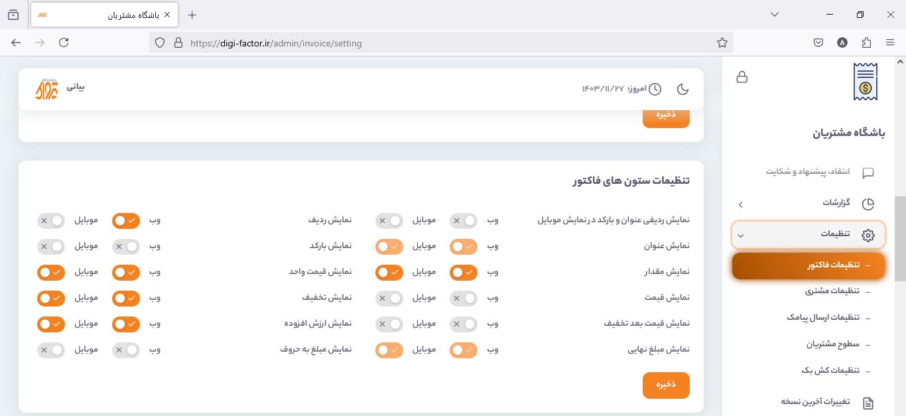Viewport: 906px width, 416px height.
Task: Click the Firefox bookmark star icon
Action: tap(722, 43)
